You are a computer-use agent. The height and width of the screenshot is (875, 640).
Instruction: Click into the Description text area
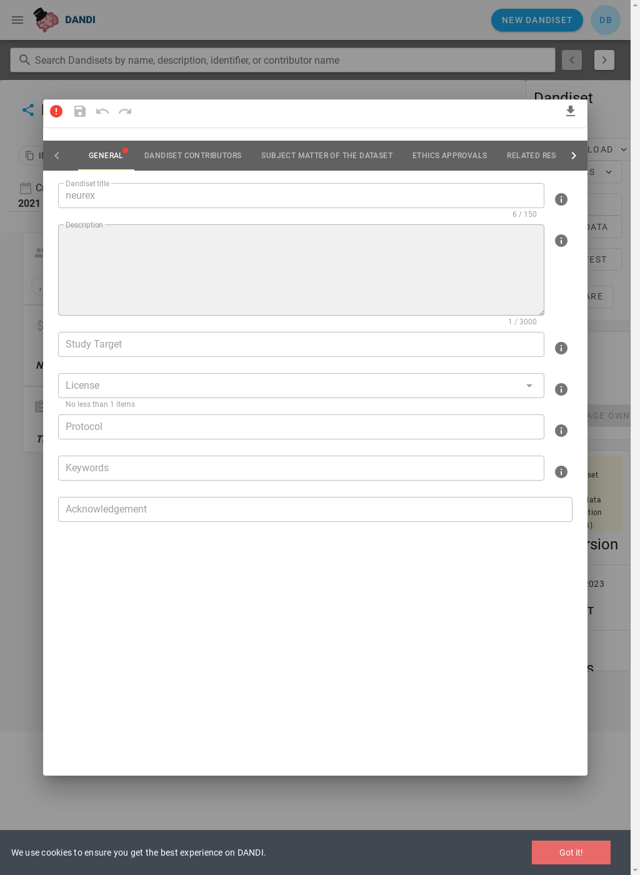pyautogui.click(x=301, y=270)
